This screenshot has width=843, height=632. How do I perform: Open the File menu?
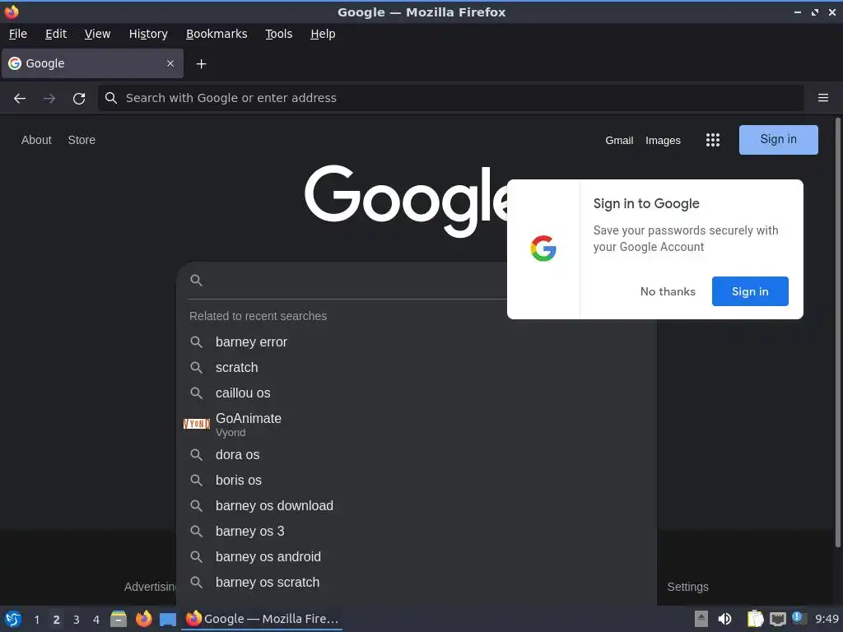[18, 34]
